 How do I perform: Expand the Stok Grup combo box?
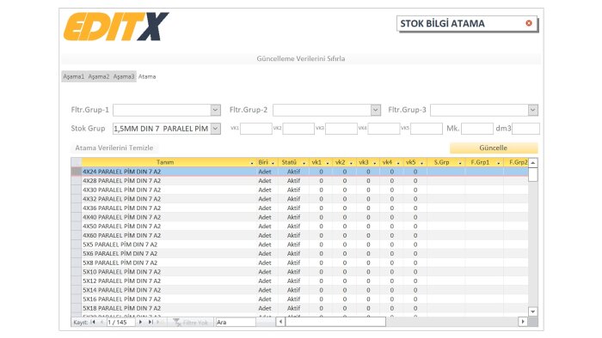(215, 129)
